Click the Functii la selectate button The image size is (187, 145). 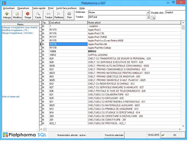click(114, 135)
